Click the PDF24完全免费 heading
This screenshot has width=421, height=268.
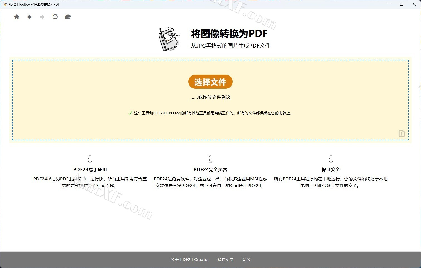pos(210,169)
